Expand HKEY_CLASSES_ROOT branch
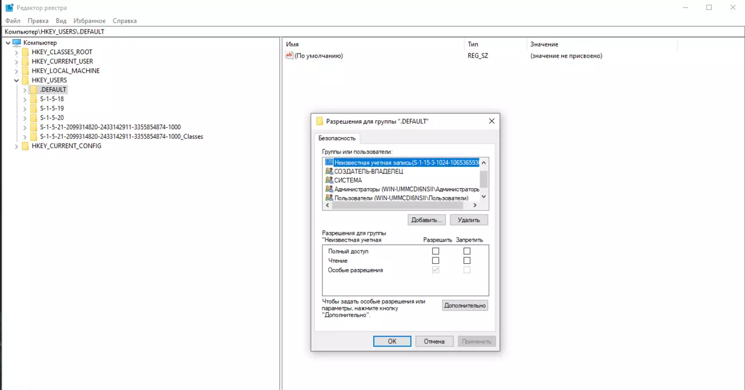This screenshot has height=390, width=745. pos(16,52)
